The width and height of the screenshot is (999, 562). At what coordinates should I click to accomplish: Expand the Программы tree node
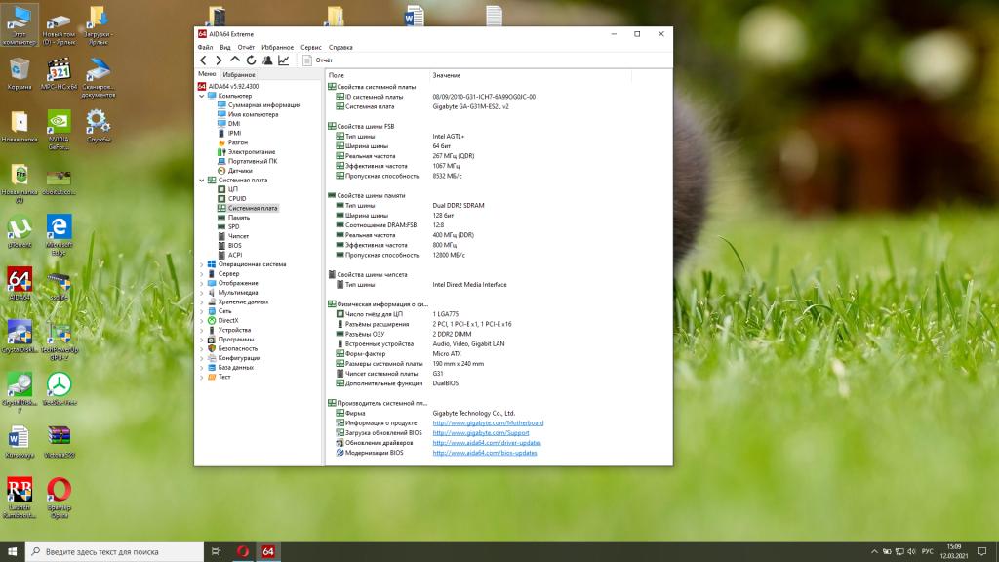pyautogui.click(x=202, y=340)
